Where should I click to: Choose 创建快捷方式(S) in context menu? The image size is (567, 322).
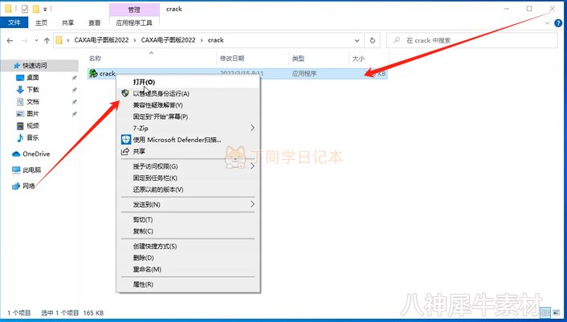pos(188,247)
